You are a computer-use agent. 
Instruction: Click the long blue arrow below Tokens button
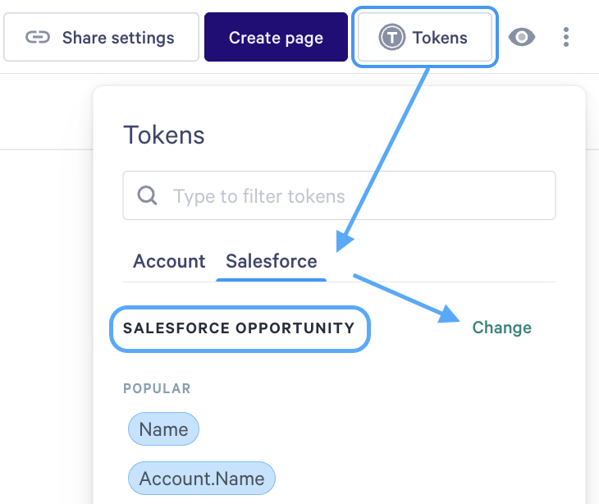pos(386,156)
